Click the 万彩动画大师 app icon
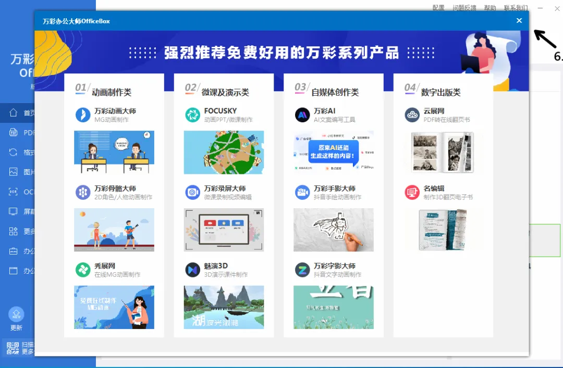This screenshot has height=368, width=563. click(x=83, y=115)
